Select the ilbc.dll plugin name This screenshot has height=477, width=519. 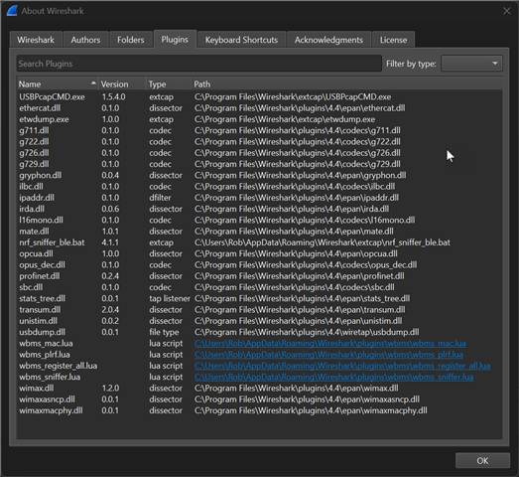tap(31, 187)
